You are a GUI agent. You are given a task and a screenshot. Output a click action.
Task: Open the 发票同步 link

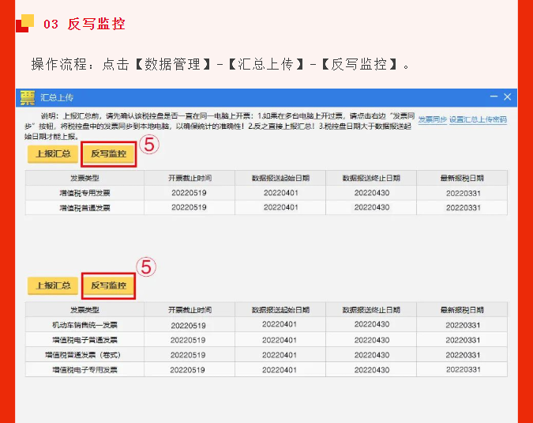433,119
